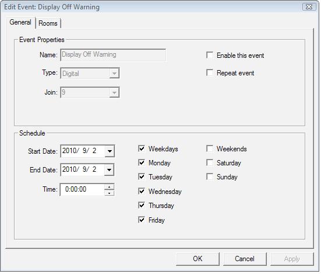The width and height of the screenshot is (321, 274).
Task: Open the End Date calendar dropdown
Action: [x=110, y=170]
